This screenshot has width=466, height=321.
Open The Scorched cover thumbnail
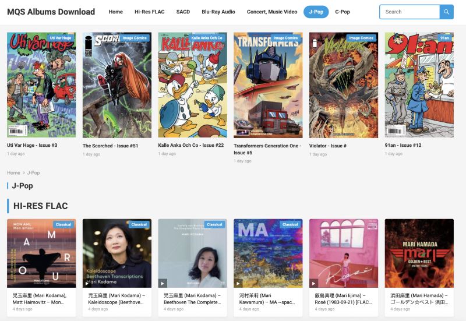(117, 85)
